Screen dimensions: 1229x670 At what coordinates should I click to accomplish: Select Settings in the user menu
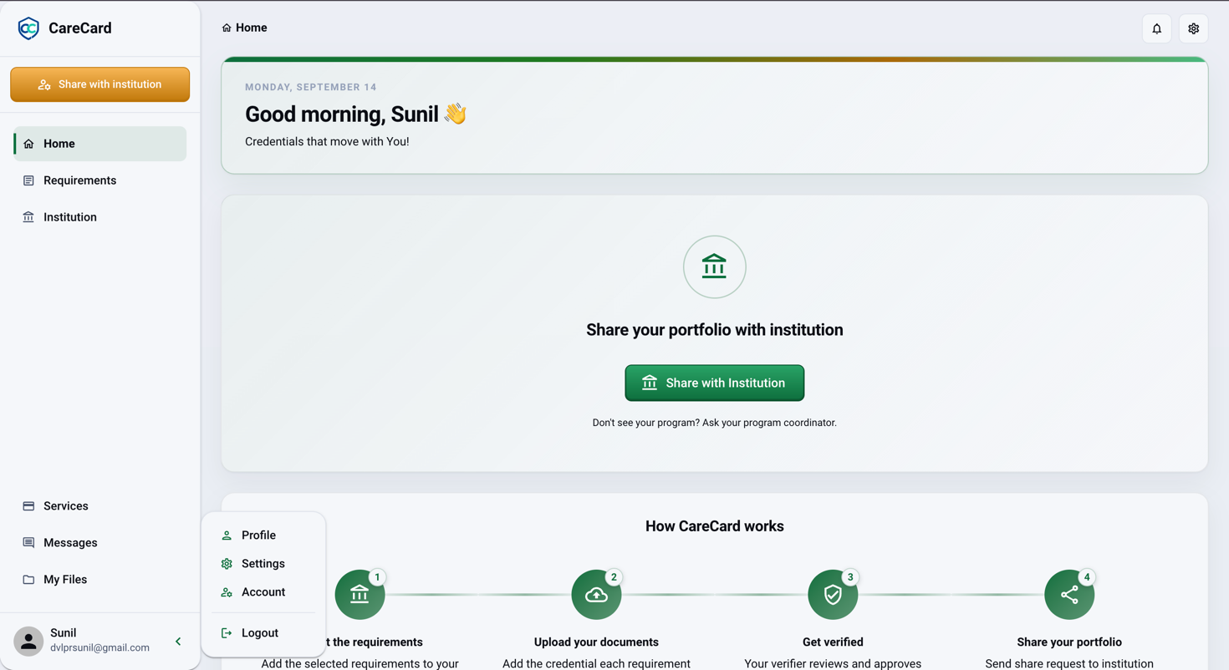[263, 564]
